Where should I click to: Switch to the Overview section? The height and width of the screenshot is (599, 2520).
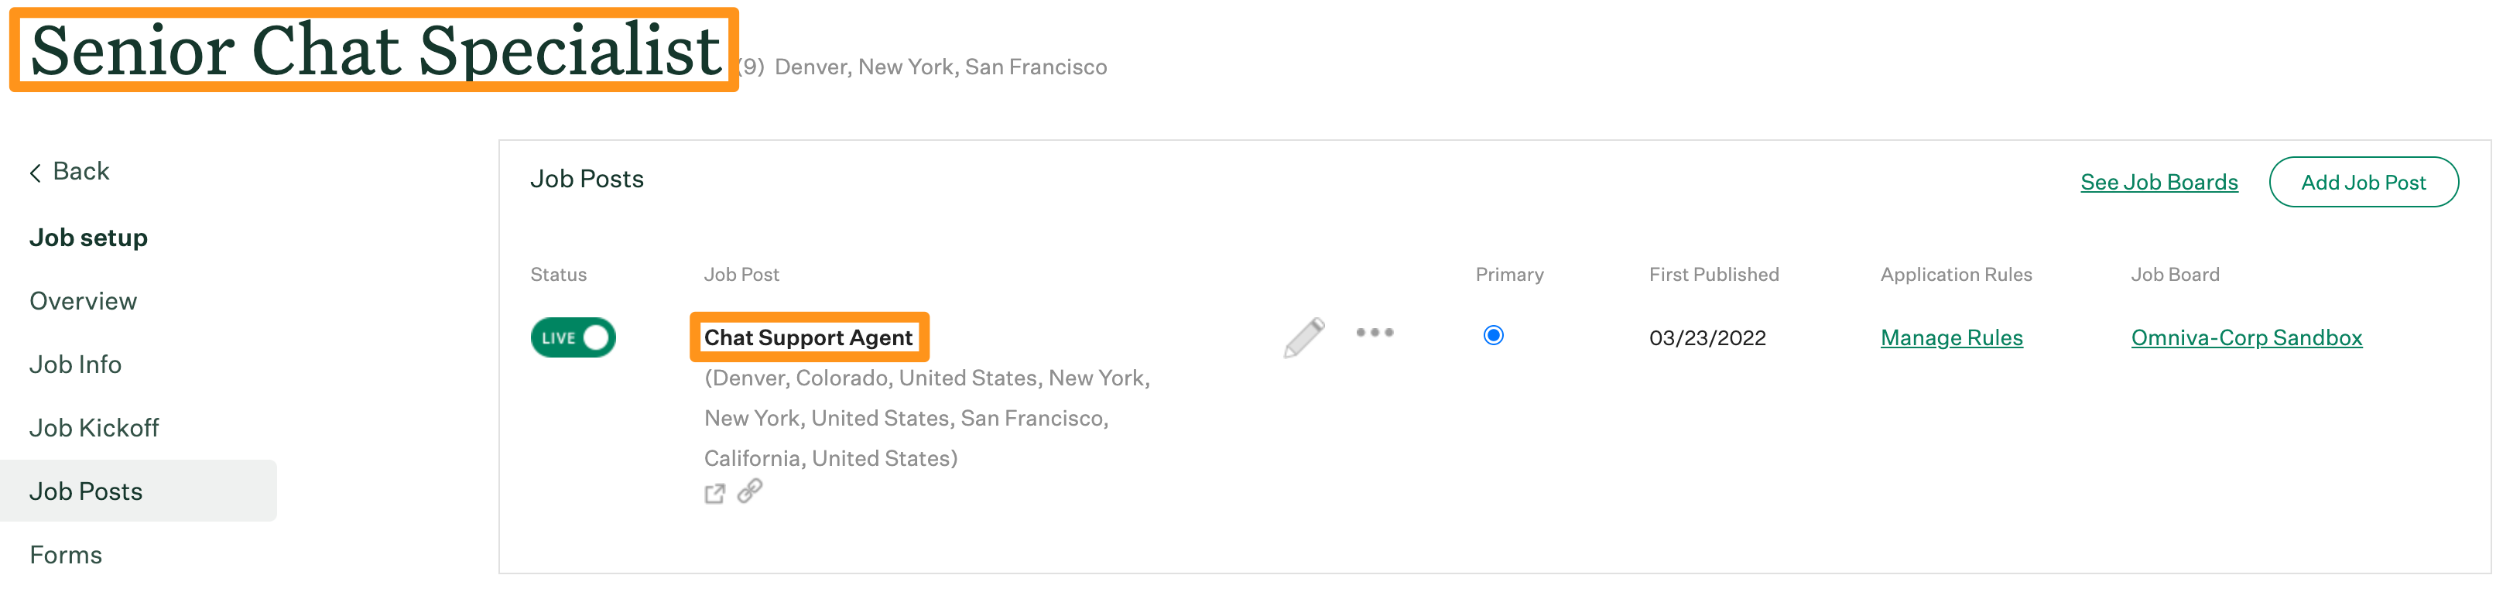[x=83, y=302]
